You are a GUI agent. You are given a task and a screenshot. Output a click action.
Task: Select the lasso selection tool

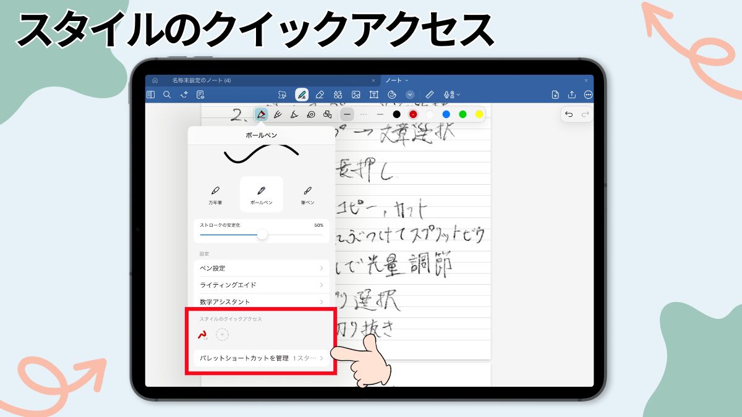tap(282, 95)
